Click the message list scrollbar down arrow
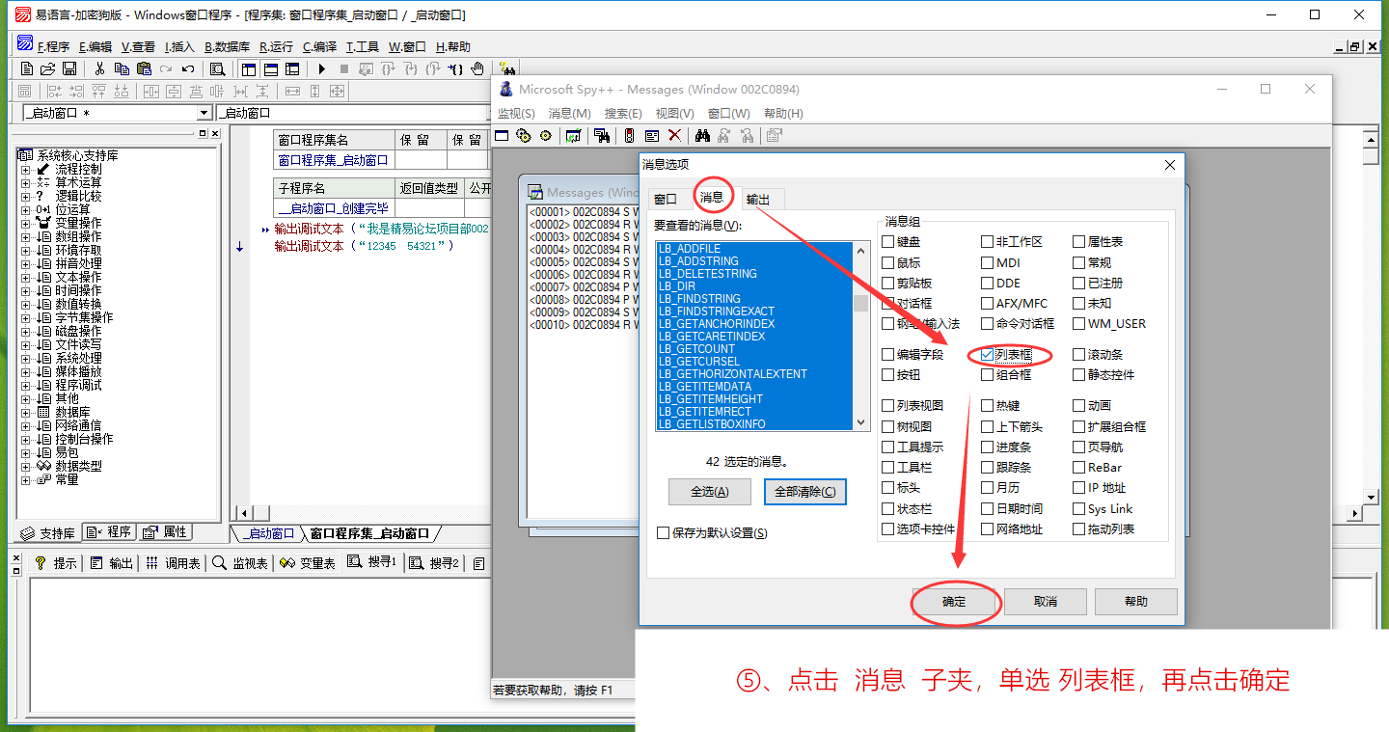 (860, 422)
